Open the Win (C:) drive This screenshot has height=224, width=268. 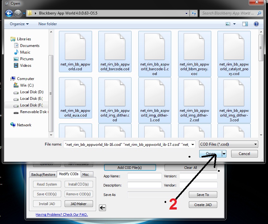coord(24,85)
